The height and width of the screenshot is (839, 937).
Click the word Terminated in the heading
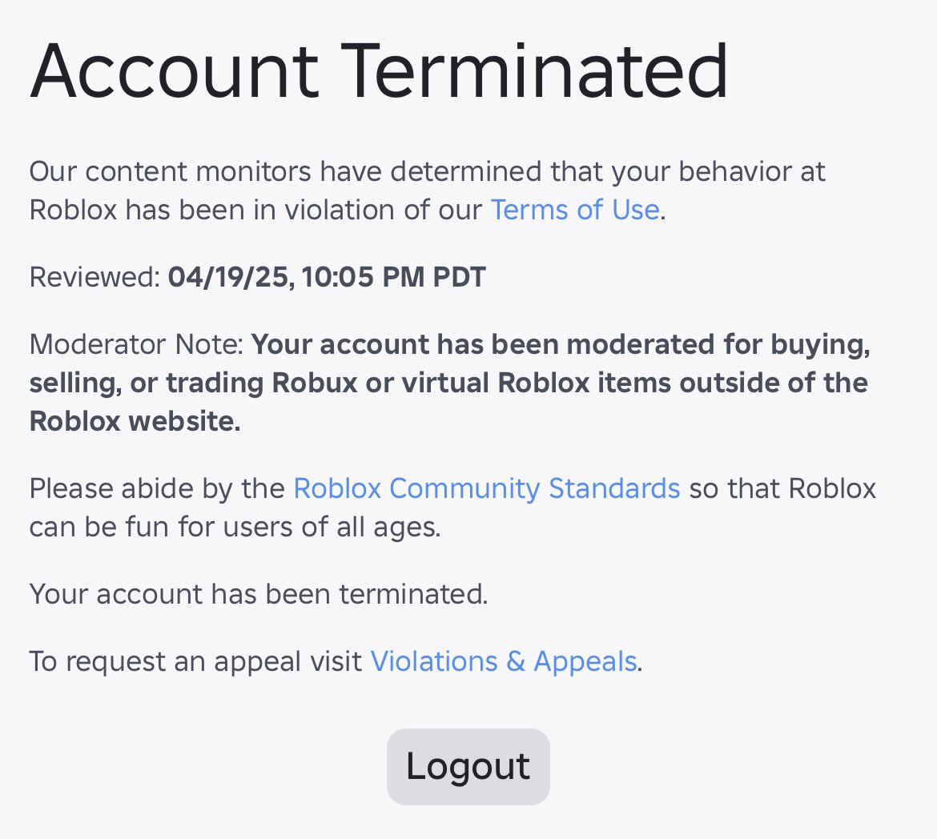[x=535, y=72]
